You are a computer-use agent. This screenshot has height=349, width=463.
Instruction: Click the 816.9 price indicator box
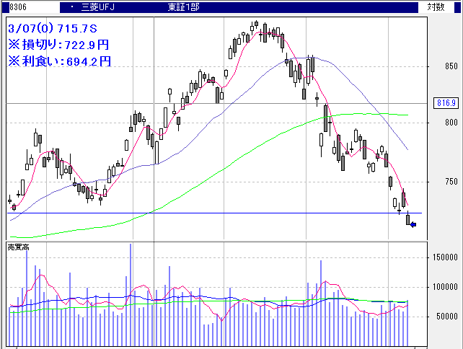pos(446,103)
